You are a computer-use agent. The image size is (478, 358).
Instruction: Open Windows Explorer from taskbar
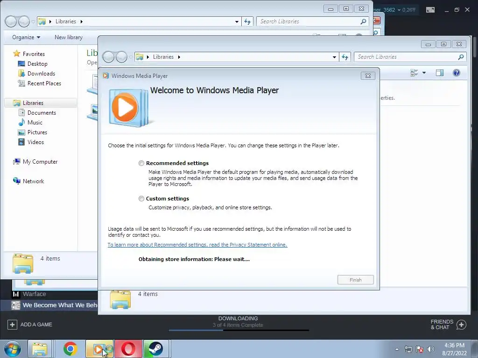pyautogui.click(x=40, y=349)
